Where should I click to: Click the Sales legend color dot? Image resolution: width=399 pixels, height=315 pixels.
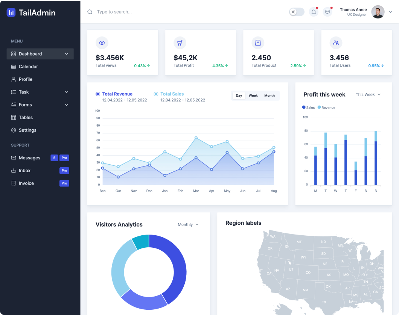pyautogui.click(x=304, y=108)
